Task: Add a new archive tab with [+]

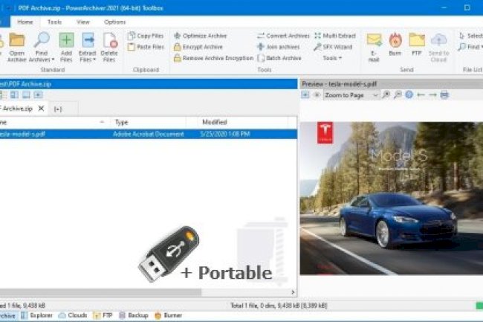Action: 58,109
